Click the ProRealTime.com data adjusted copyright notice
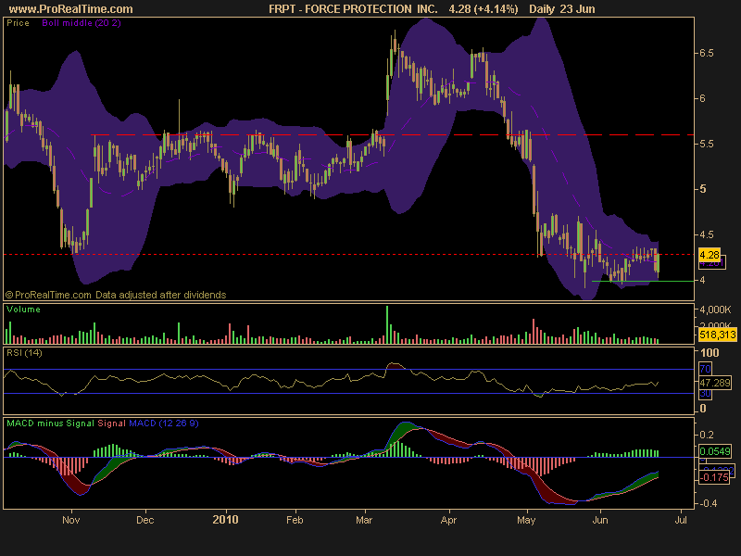The image size is (741, 556). coord(116,295)
